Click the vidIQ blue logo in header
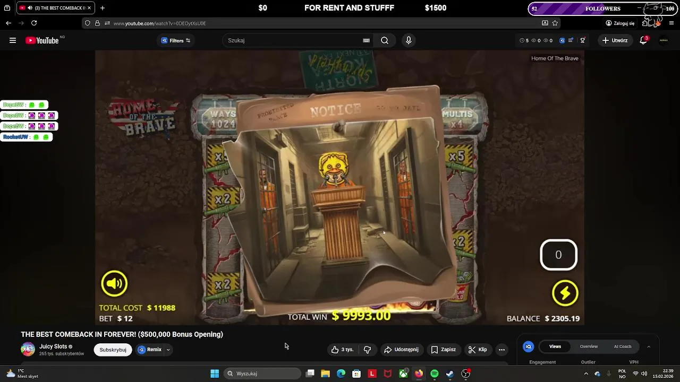 tap(562, 40)
